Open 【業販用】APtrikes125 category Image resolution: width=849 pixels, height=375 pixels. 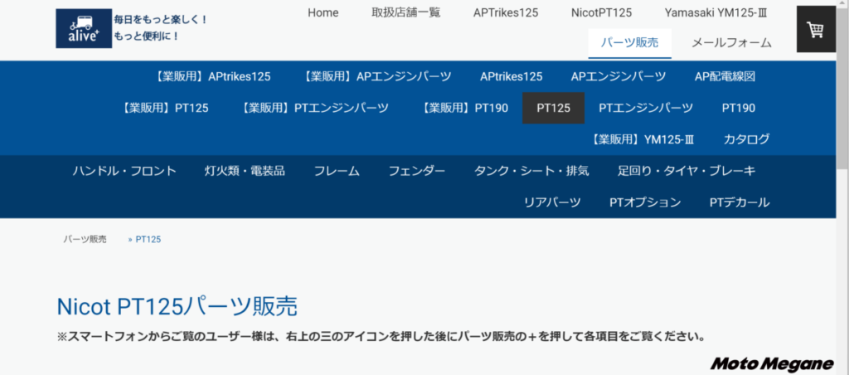coord(212,76)
